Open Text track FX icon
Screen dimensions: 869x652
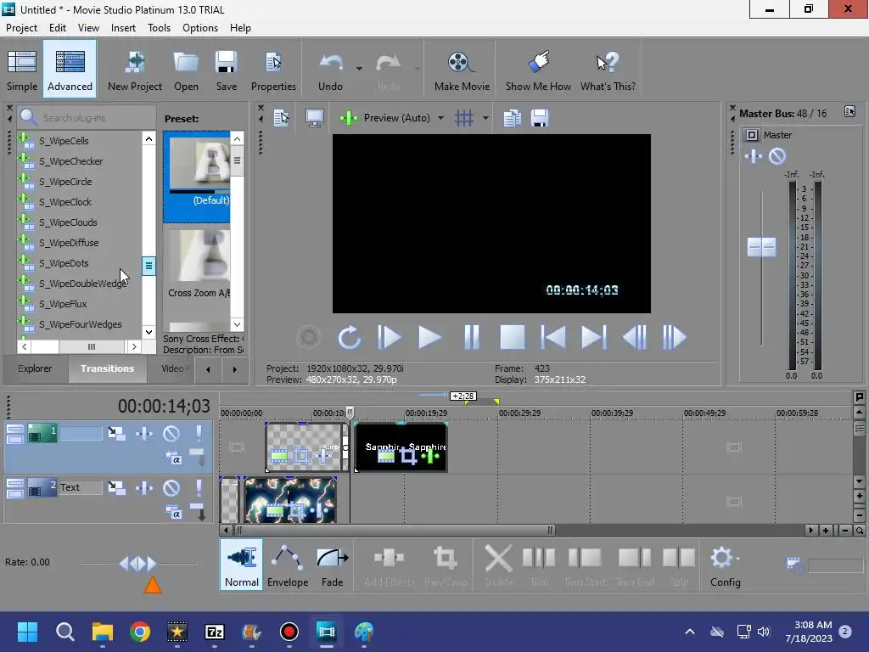point(144,488)
